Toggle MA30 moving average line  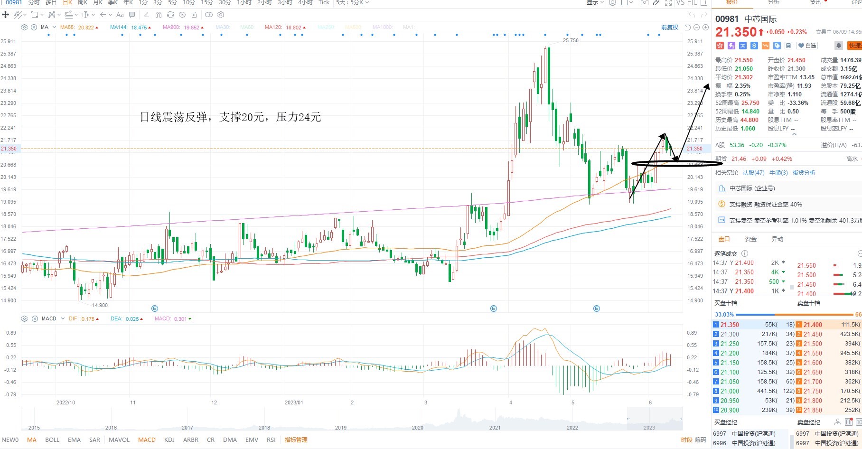point(223,27)
